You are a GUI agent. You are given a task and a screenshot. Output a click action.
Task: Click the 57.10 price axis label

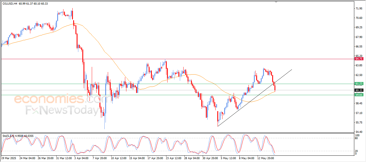[x=359, y=113]
